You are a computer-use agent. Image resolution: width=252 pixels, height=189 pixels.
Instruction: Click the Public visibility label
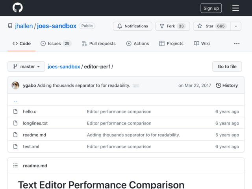(87, 26)
